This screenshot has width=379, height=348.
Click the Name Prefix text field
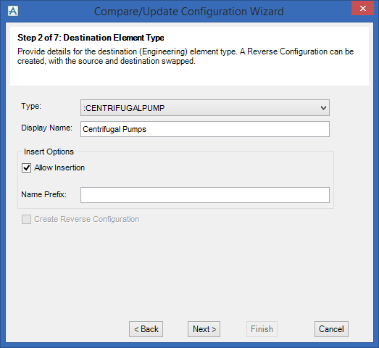click(205, 195)
